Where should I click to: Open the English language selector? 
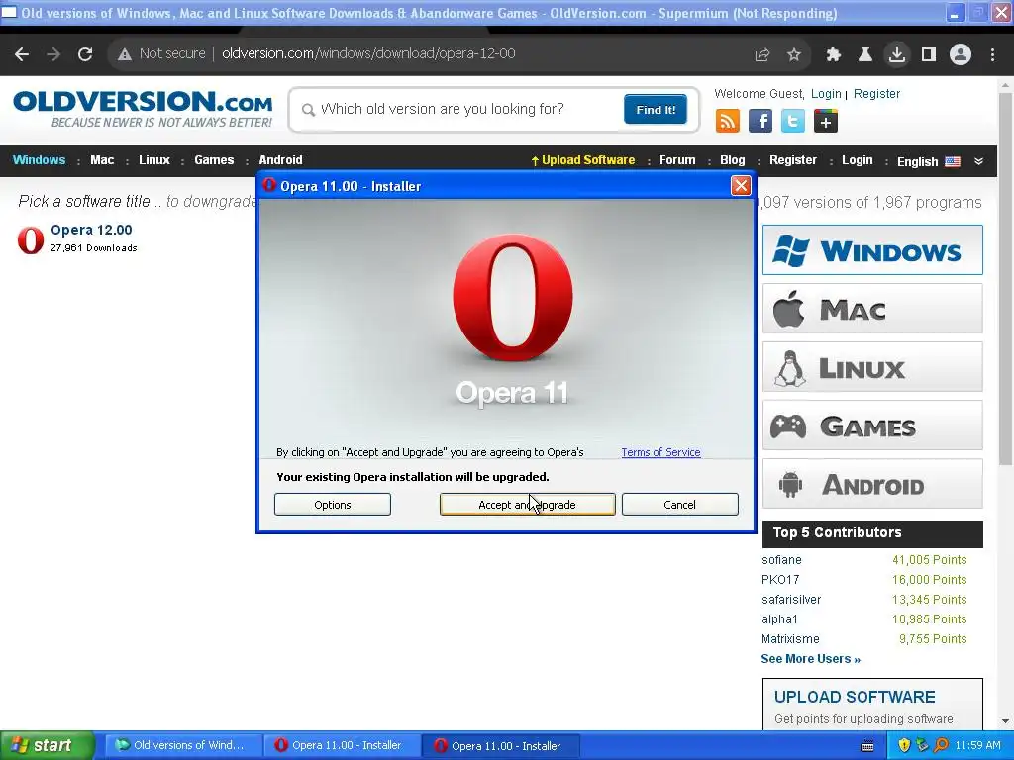pos(928,161)
